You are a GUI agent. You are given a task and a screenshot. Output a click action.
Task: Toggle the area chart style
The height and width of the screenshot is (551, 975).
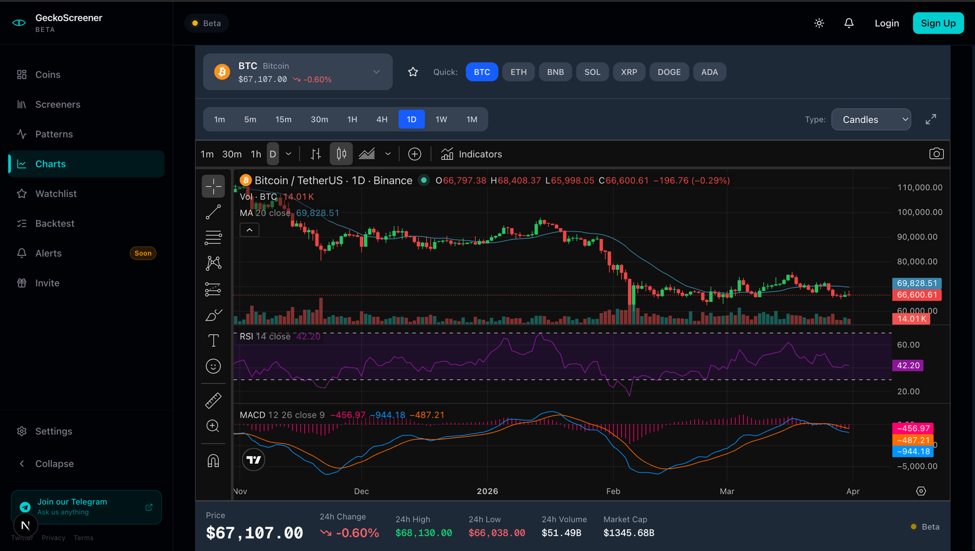pos(367,153)
